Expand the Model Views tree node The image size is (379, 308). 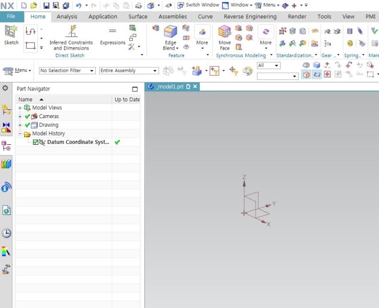(x=20, y=108)
